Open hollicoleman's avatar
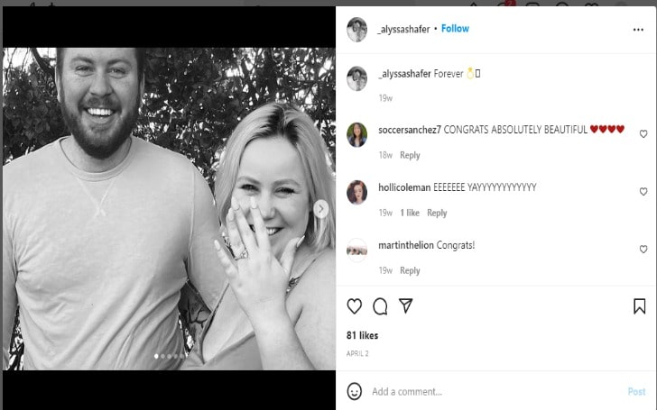This screenshot has width=657, height=410. pos(356,192)
